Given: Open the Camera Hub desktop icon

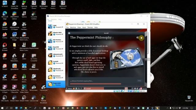Looking at the screenshot, I should [34, 98].
